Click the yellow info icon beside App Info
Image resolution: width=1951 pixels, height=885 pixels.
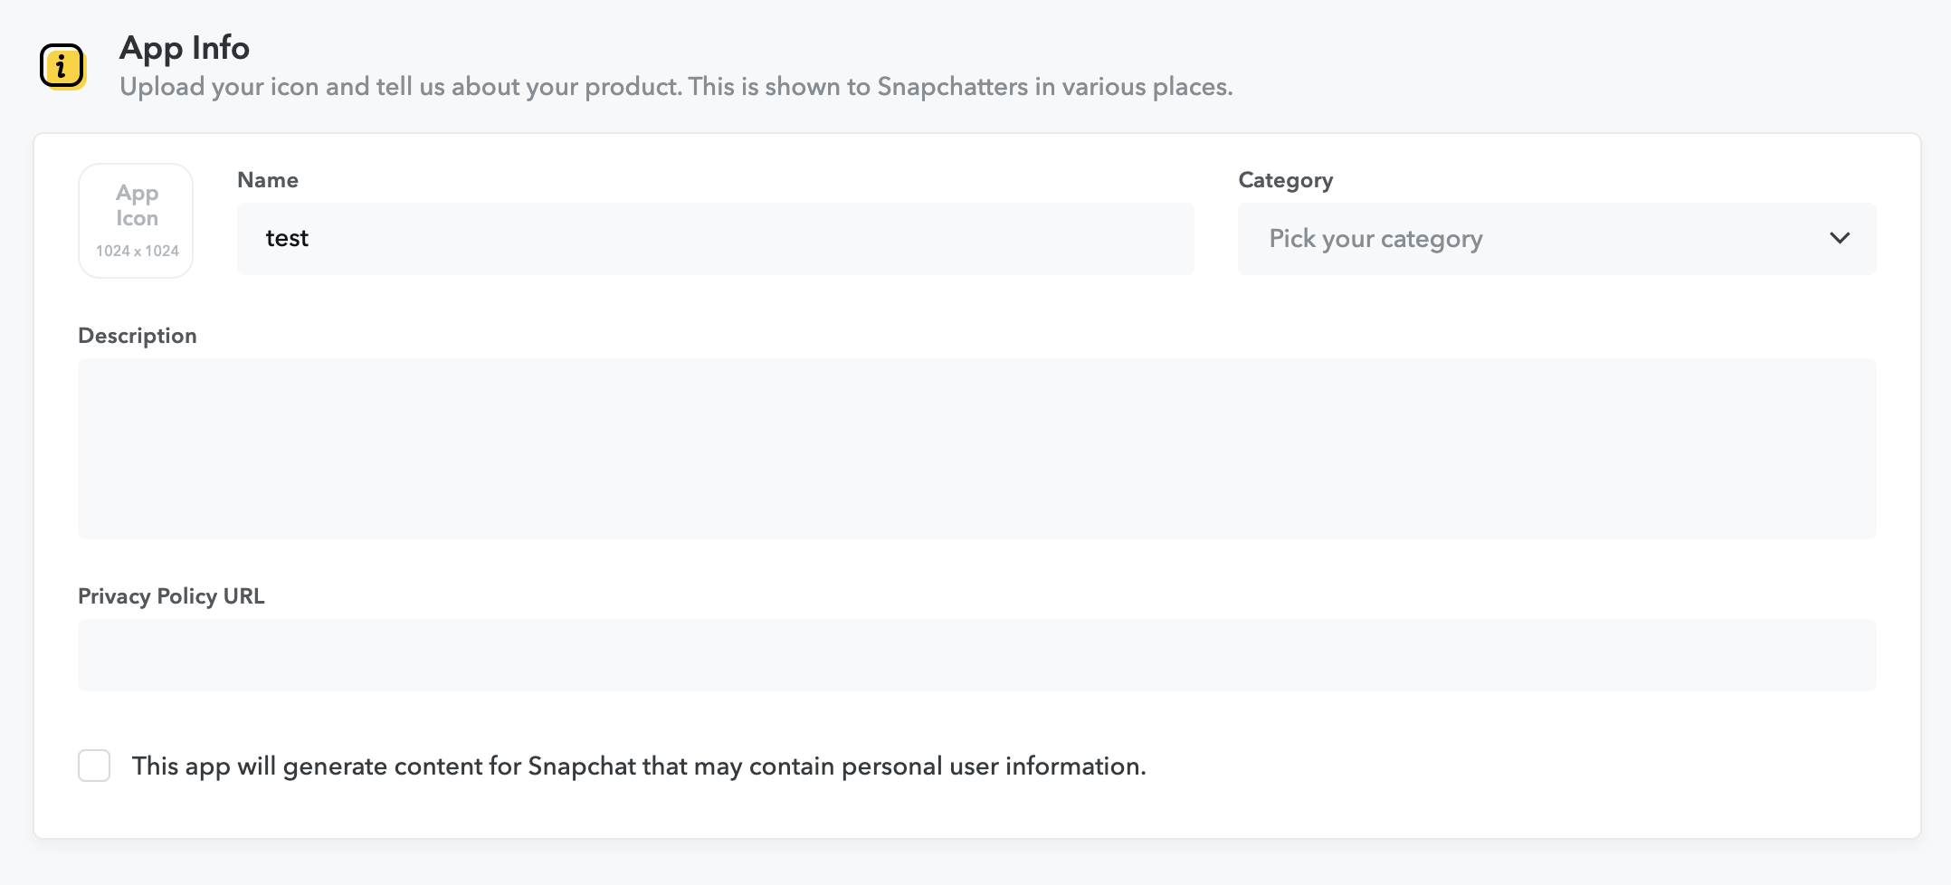click(x=62, y=66)
